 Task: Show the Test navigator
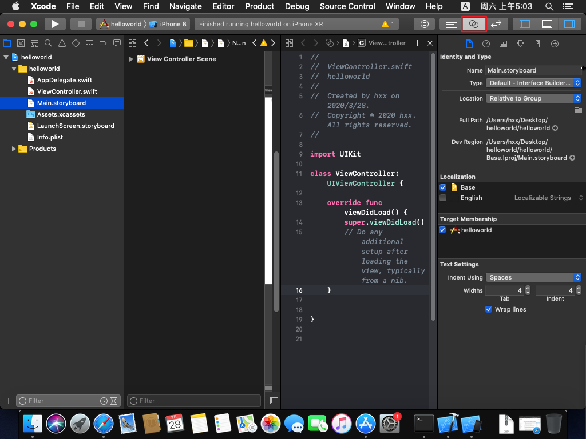[76, 43]
